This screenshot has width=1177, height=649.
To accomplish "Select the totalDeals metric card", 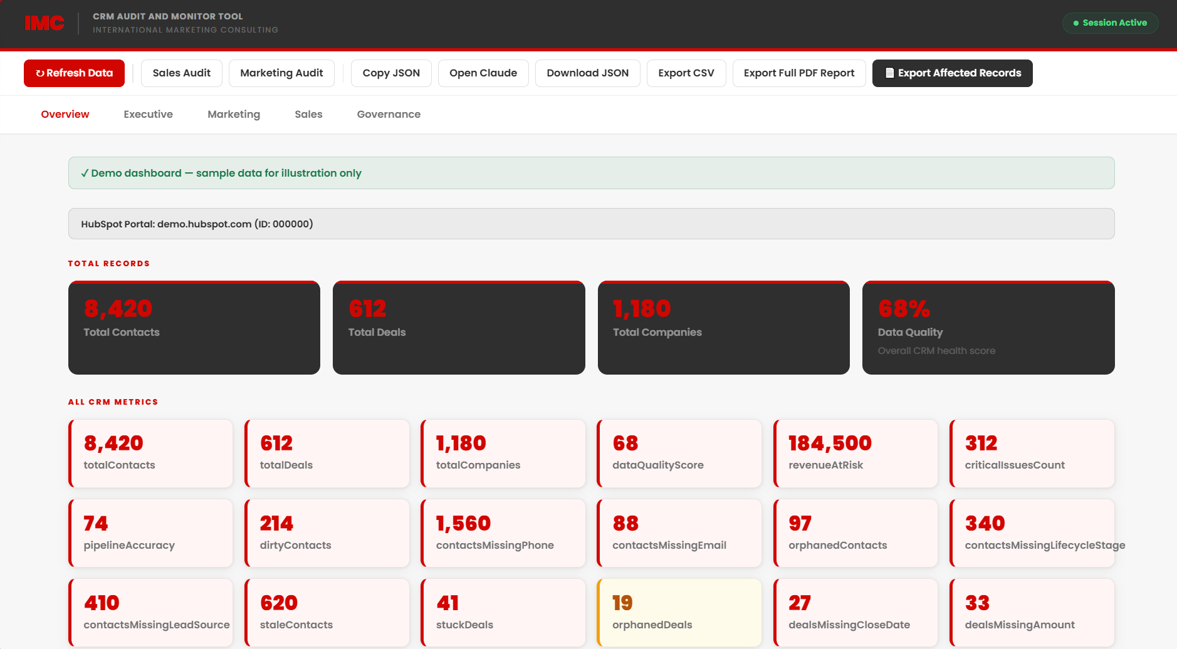I will coord(327,454).
